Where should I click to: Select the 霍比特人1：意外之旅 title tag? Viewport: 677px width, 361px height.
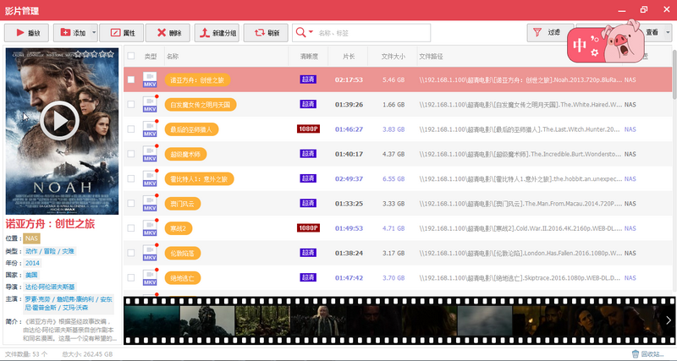pos(199,178)
